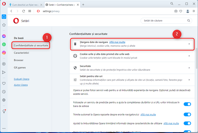Screen dimensions: 198x133
Task: Open the Ajutor Opera link
Action: [x=21, y=85]
